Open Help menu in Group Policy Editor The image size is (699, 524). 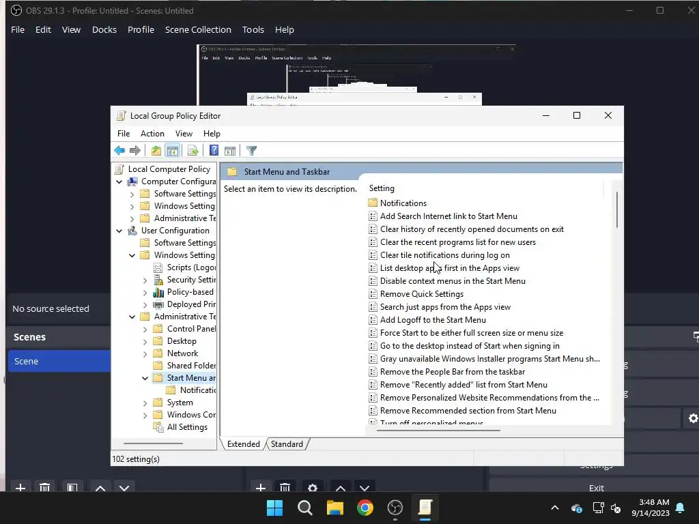click(212, 134)
